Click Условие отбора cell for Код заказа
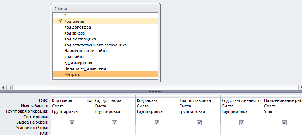The width and height of the screenshot is (302, 135). [157, 128]
